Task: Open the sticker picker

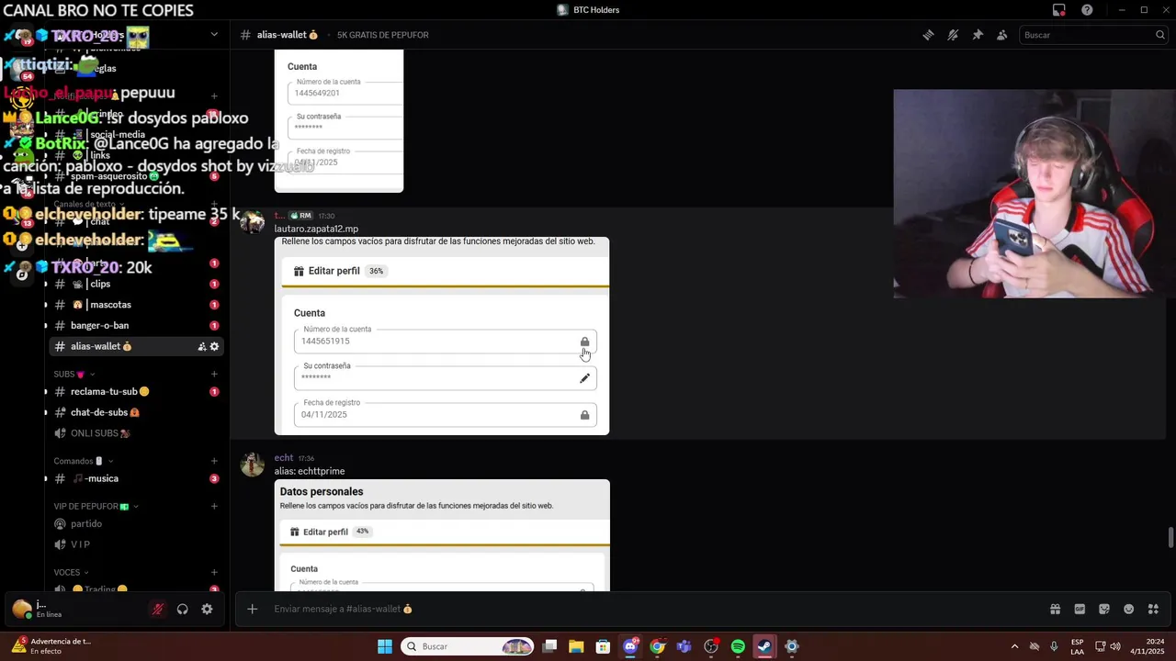Action: [x=1104, y=609]
